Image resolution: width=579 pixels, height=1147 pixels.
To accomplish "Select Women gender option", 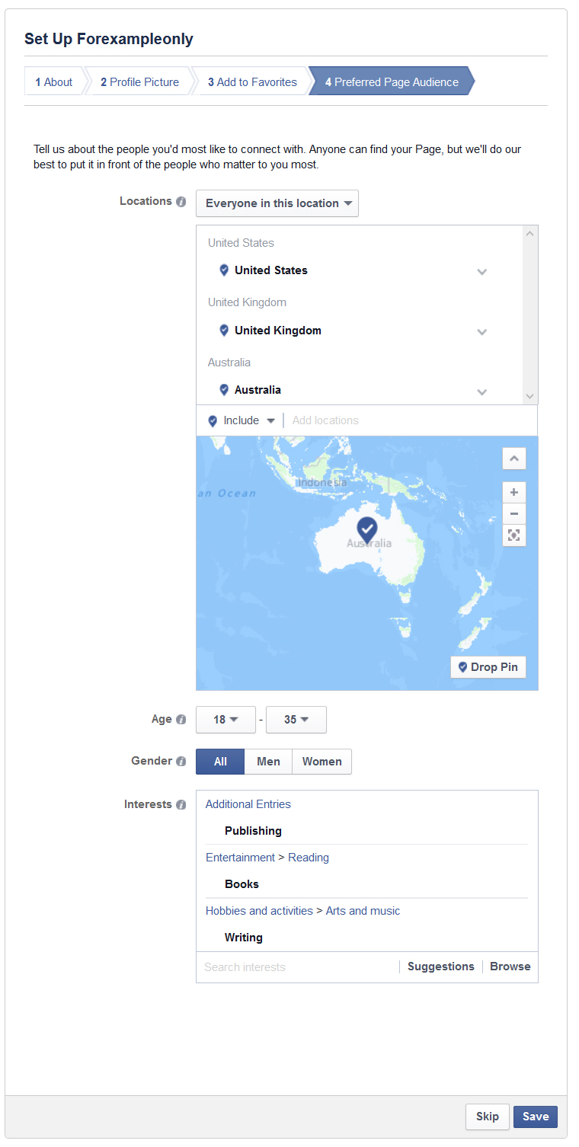I will [321, 762].
